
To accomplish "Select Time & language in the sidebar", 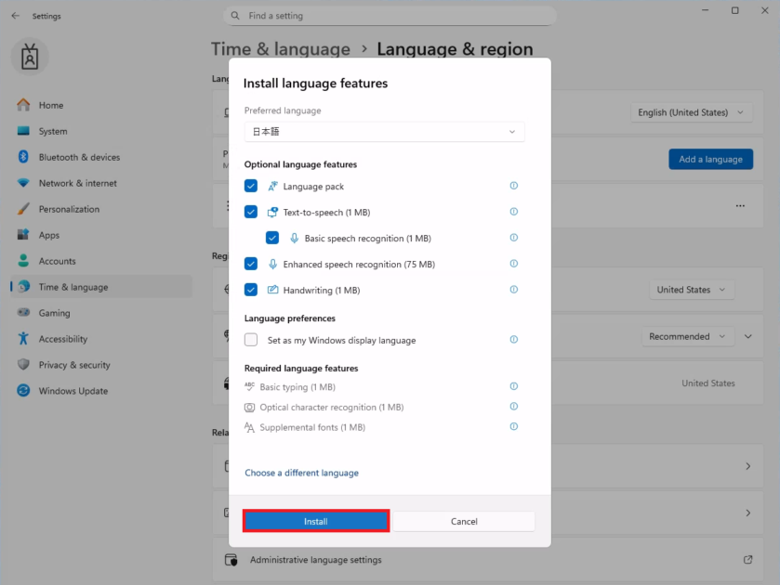I will [x=101, y=287].
